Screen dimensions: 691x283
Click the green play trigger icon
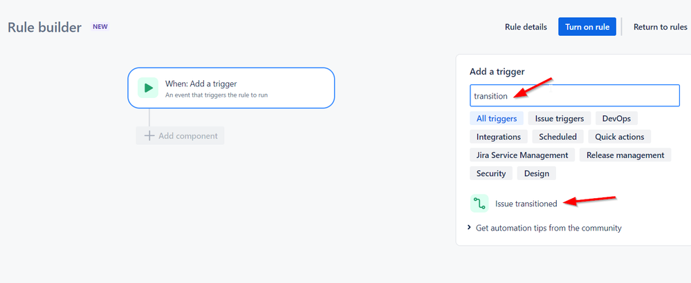[147, 88]
